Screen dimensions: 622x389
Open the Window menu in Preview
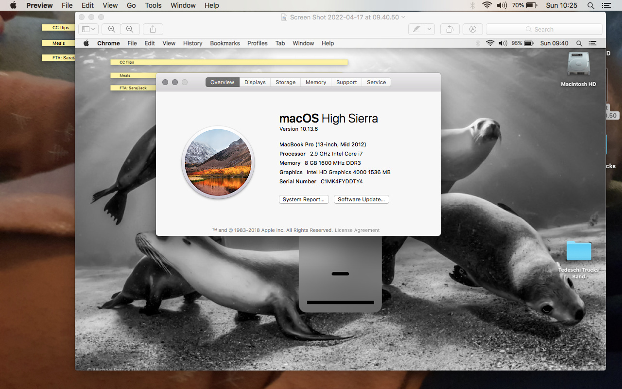183,5
